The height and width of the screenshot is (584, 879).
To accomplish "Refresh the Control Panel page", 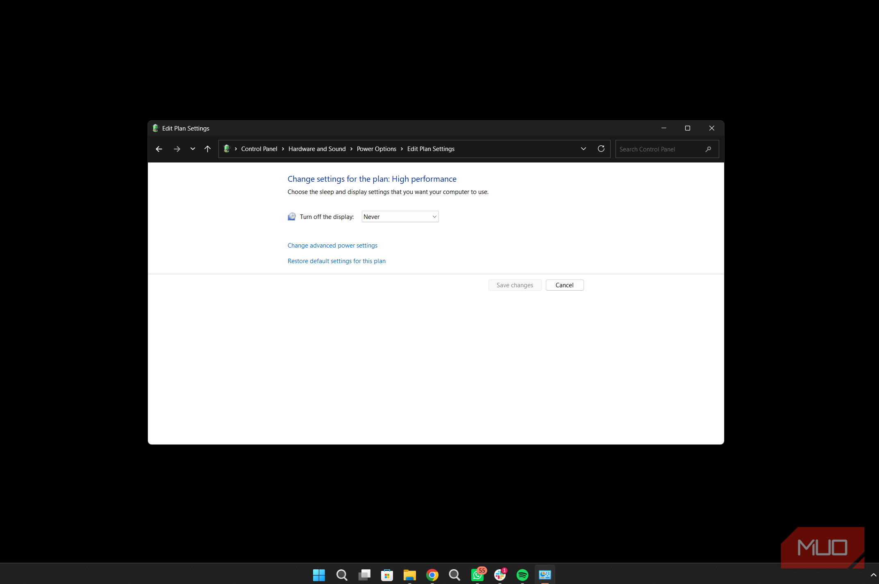I will coord(601,149).
